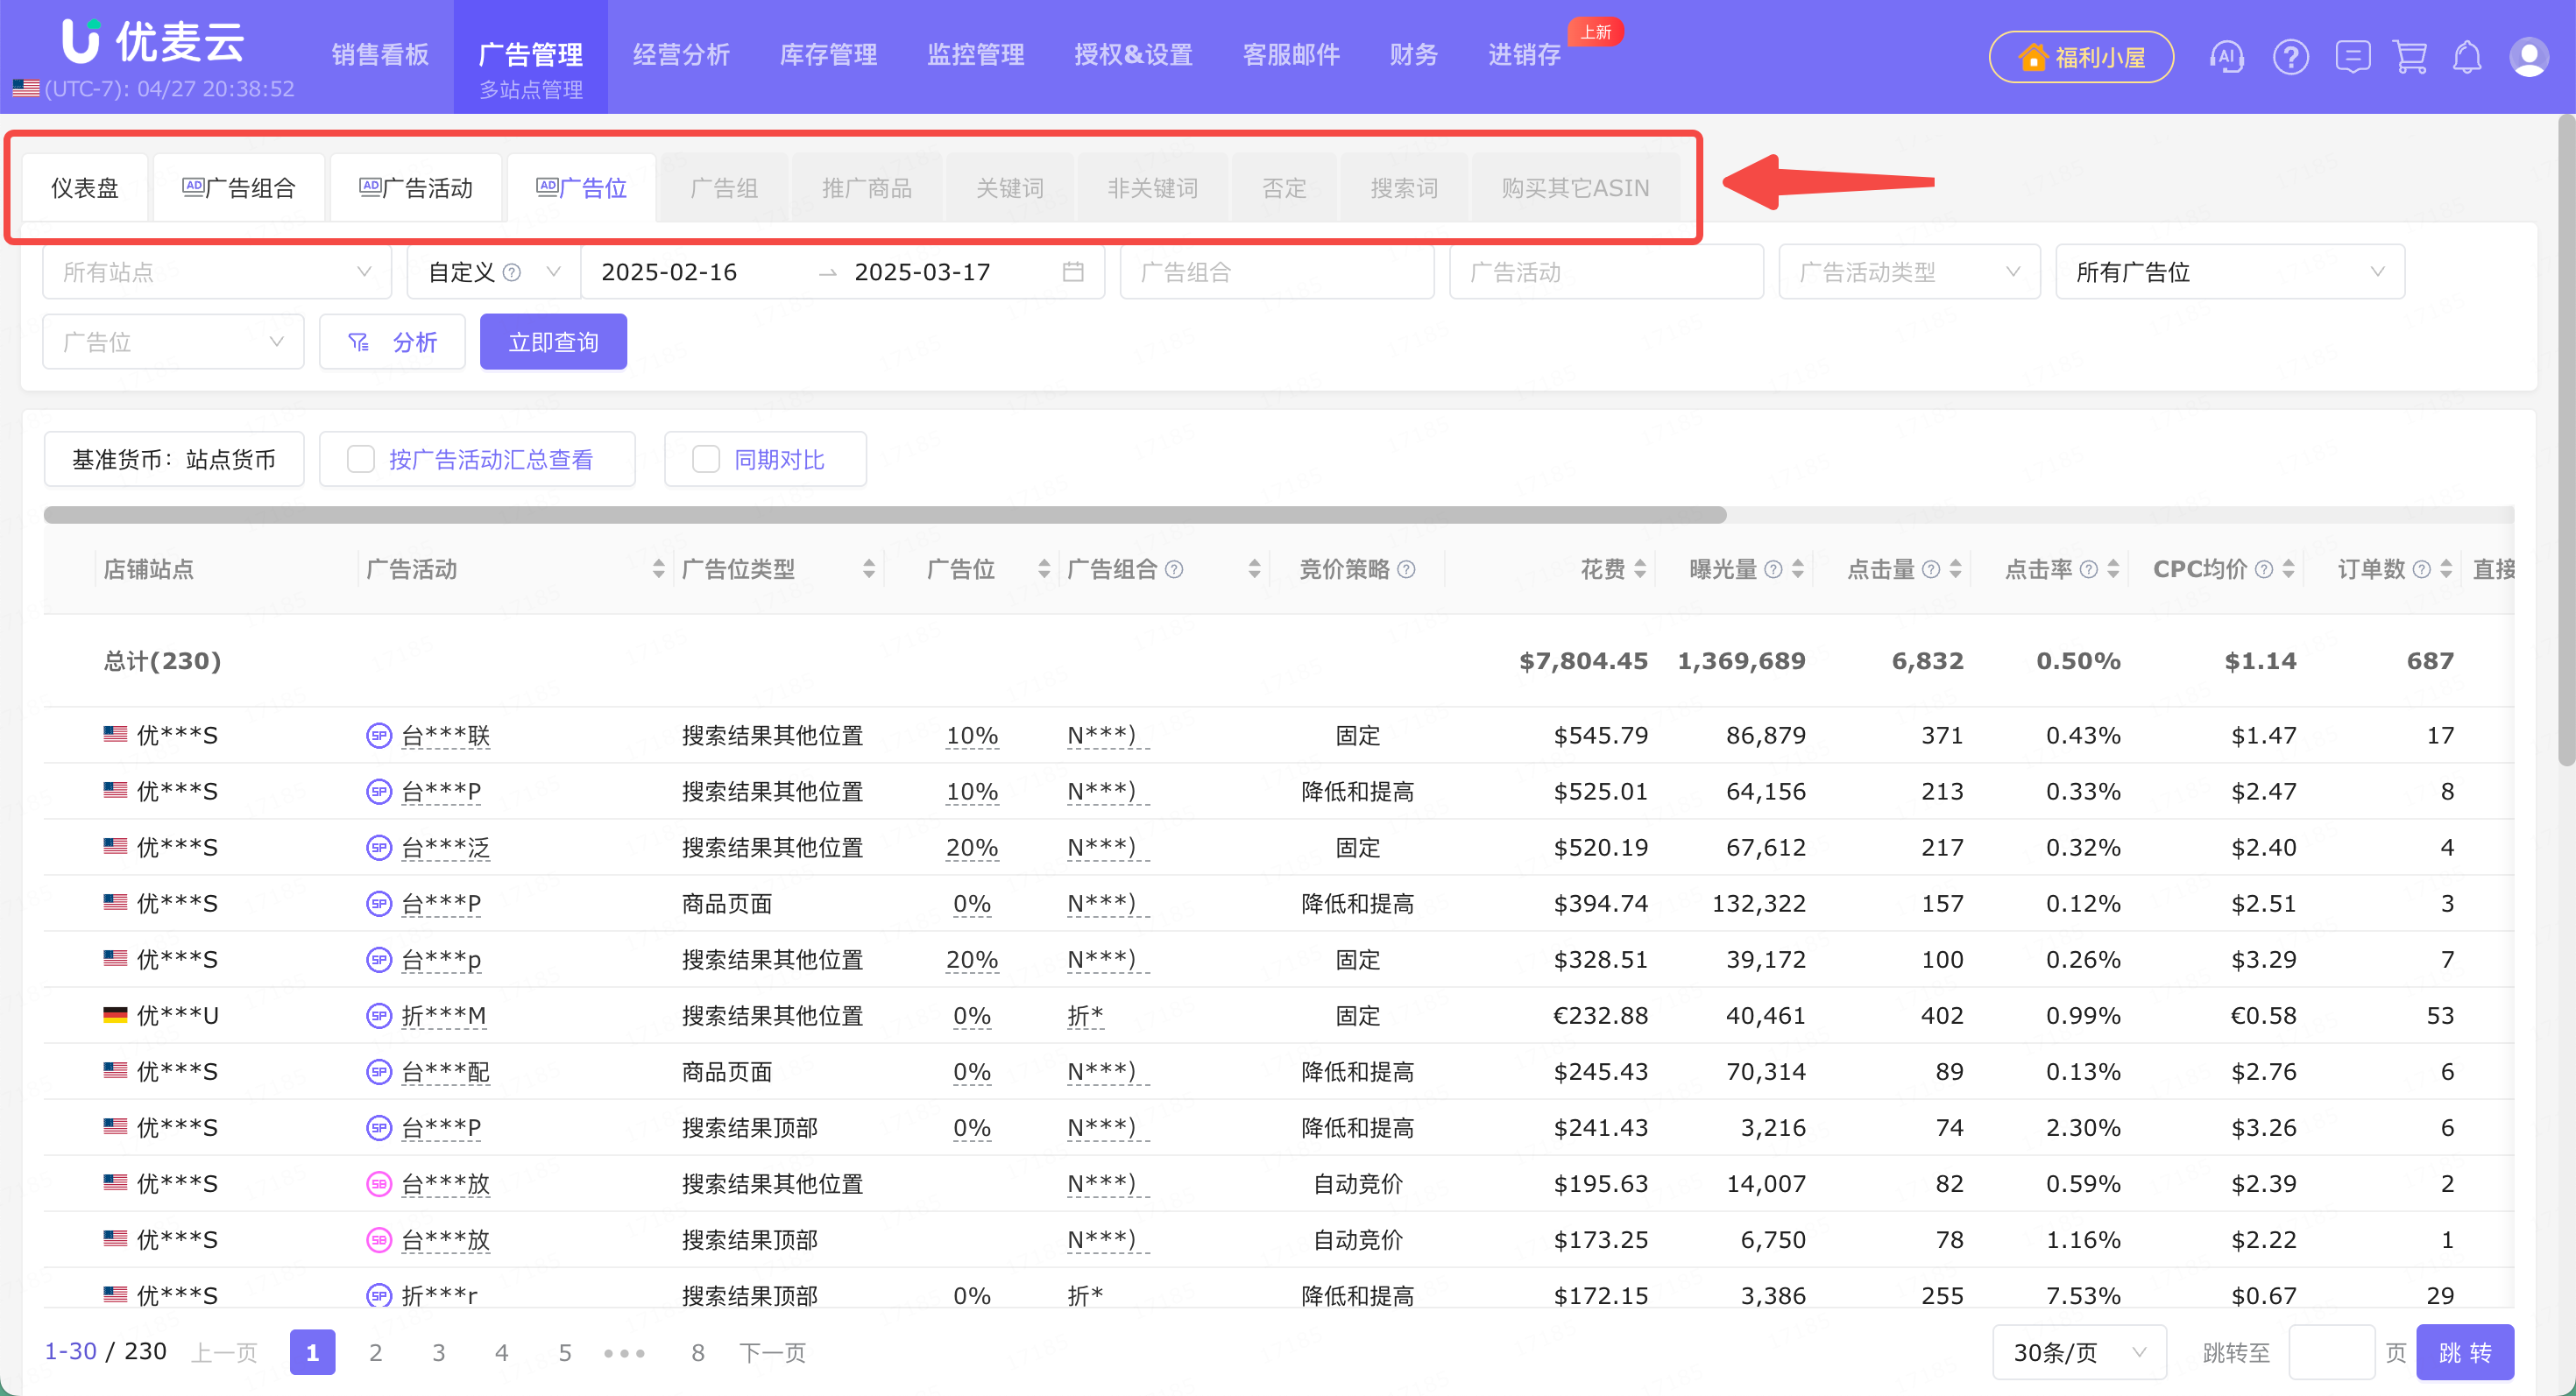Click the 福利小屋 button
This screenshot has height=1396, width=2576.
click(x=2081, y=57)
